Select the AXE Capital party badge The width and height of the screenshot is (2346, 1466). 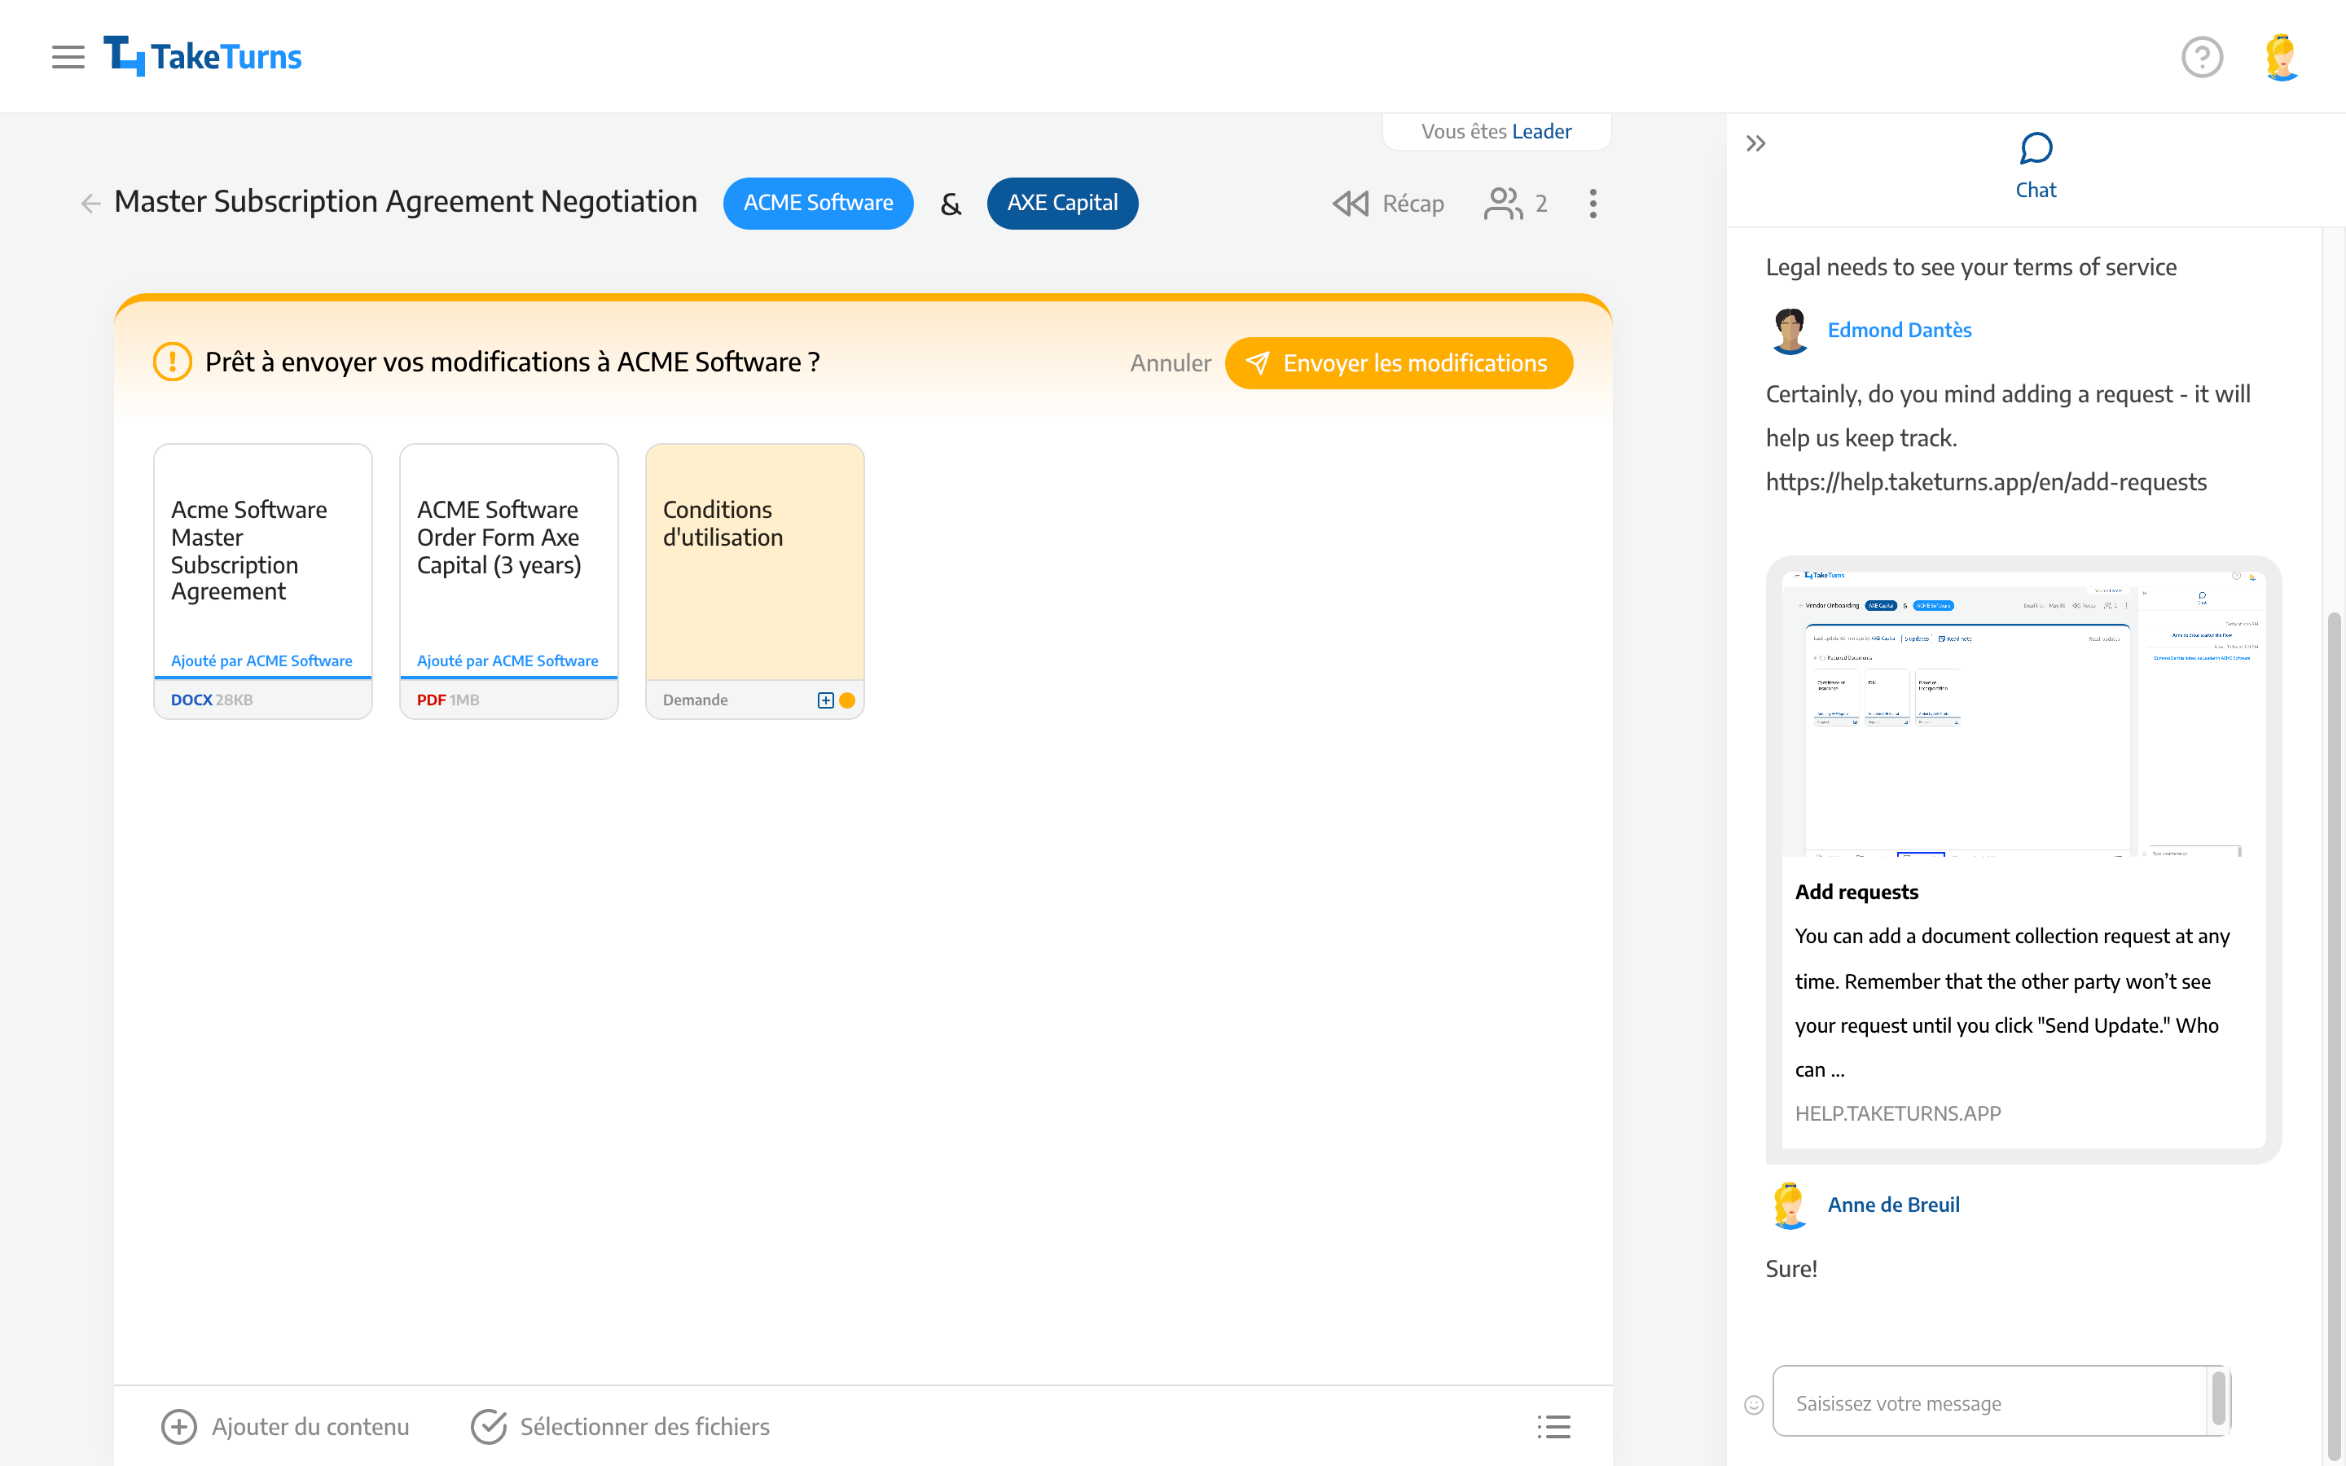[x=1062, y=204]
